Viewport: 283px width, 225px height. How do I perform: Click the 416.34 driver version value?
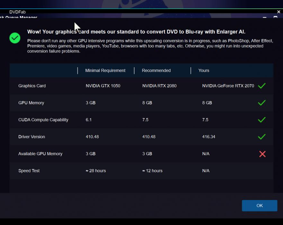pyautogui.click(x=208, y=137)
